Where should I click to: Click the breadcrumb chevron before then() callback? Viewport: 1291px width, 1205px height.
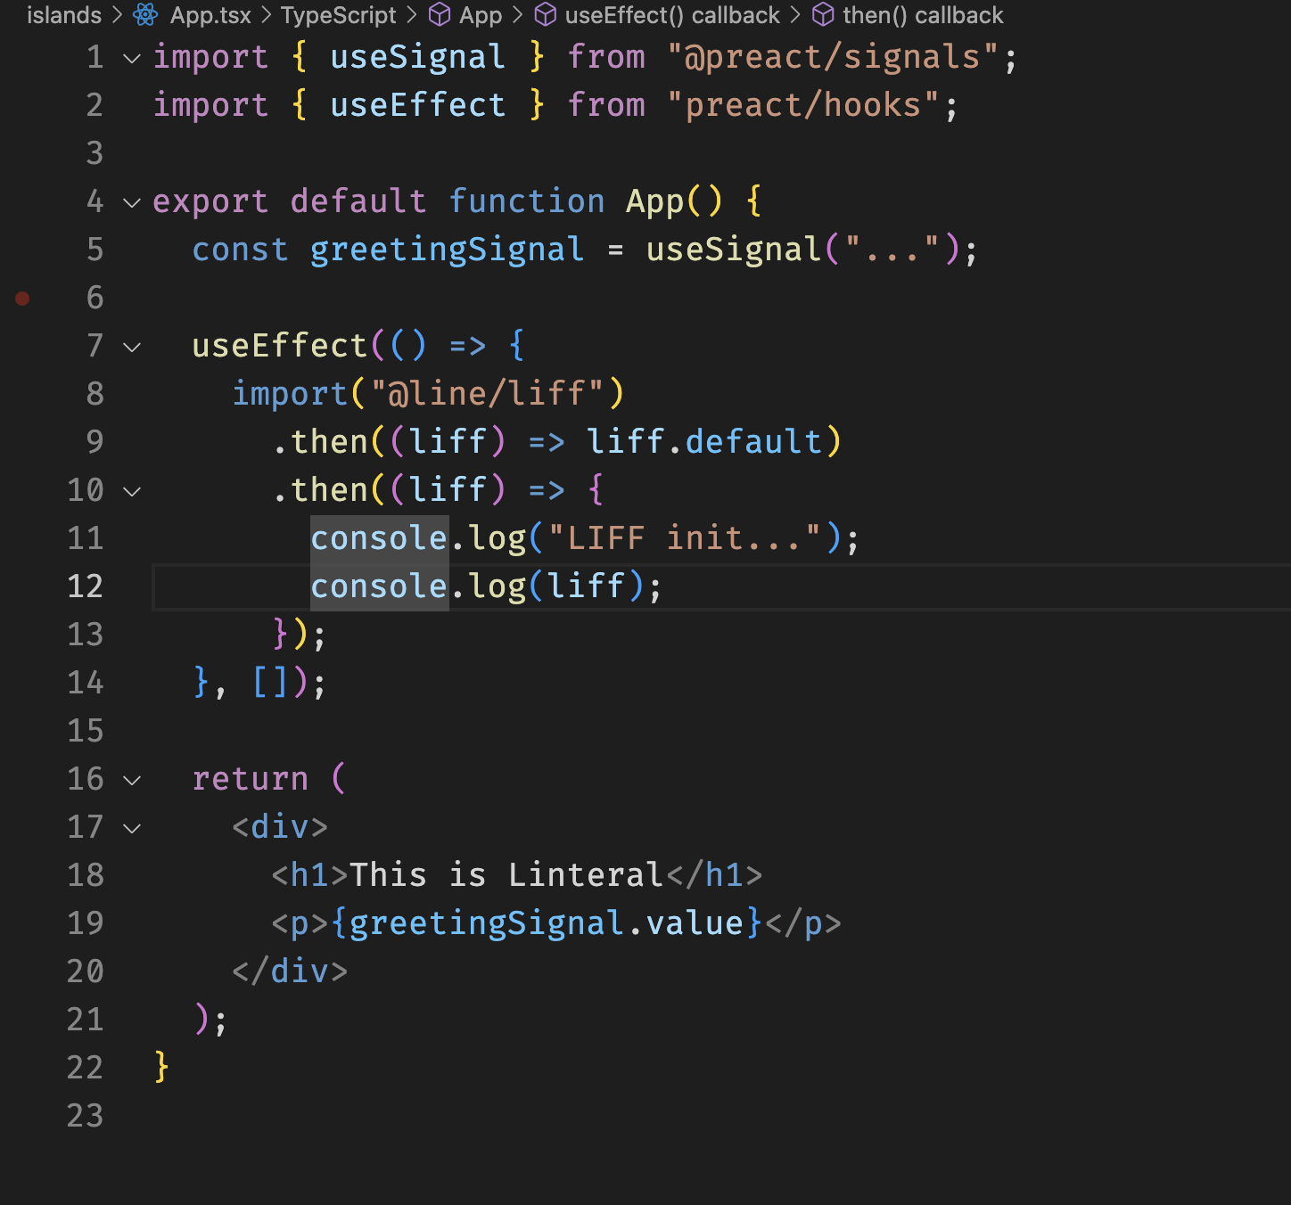(x=795, y=15)
